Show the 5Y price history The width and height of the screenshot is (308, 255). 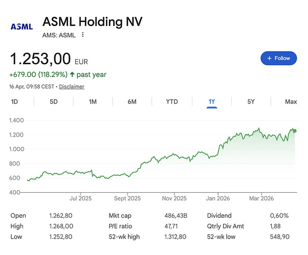coord(251,101)
